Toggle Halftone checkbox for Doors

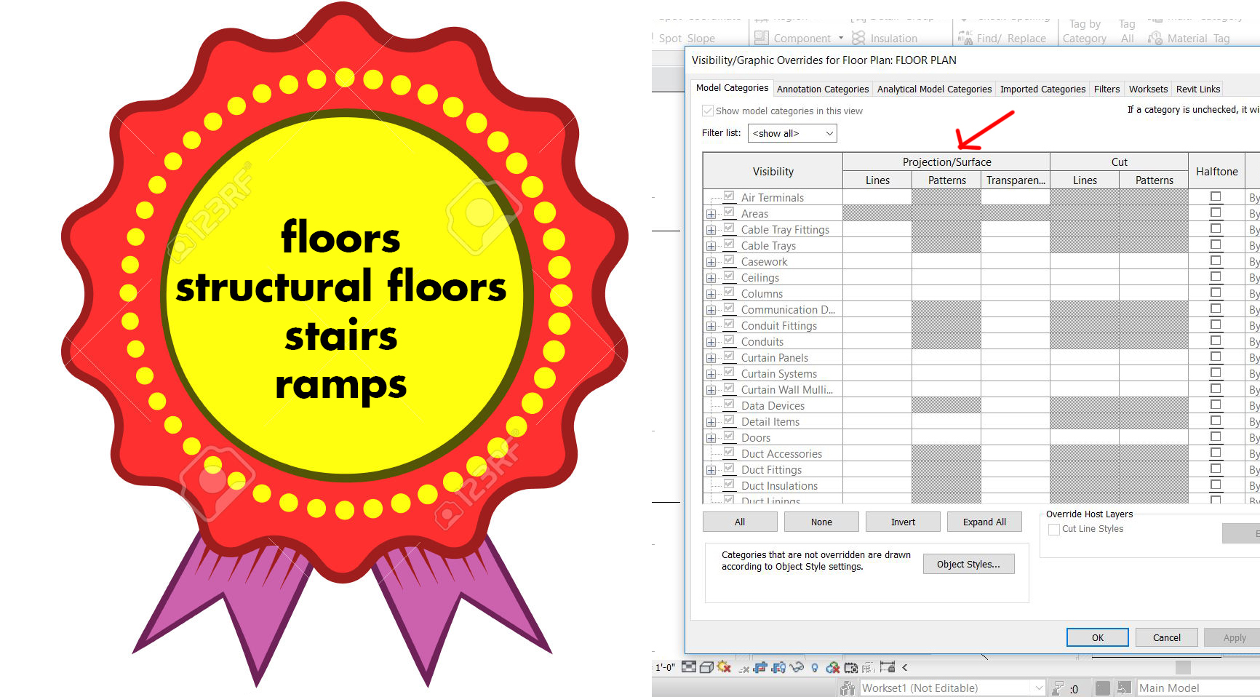click(1216, 437)
